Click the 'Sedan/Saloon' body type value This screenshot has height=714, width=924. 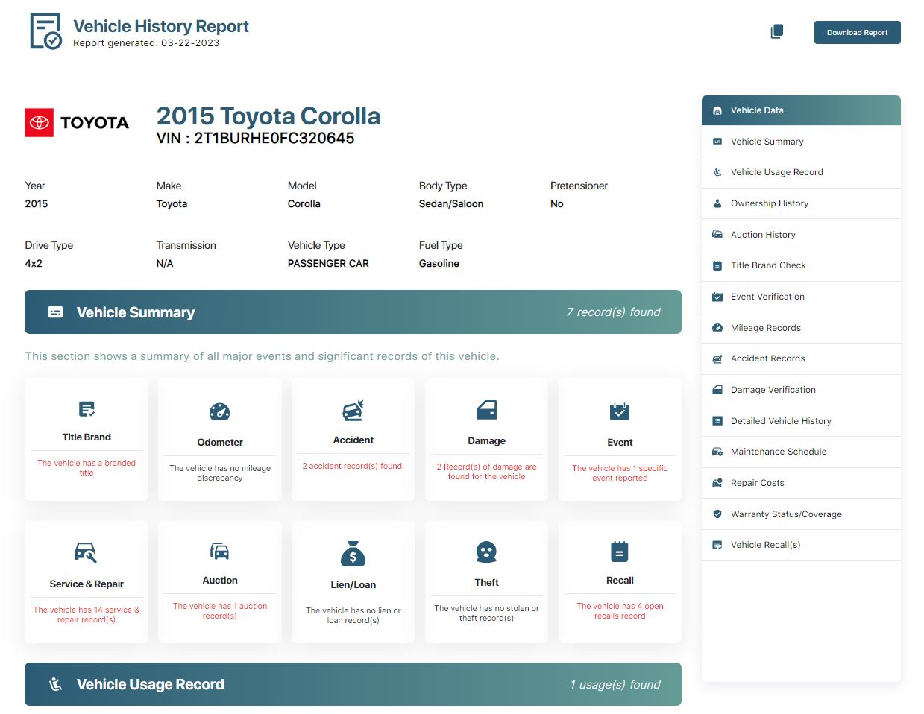coord(451,203)
